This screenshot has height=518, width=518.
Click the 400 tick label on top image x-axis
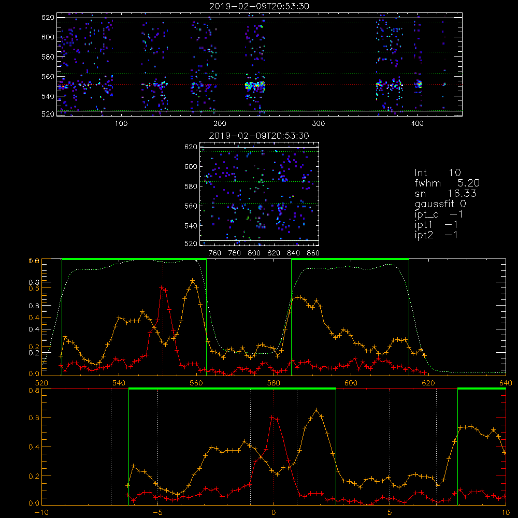417,124
